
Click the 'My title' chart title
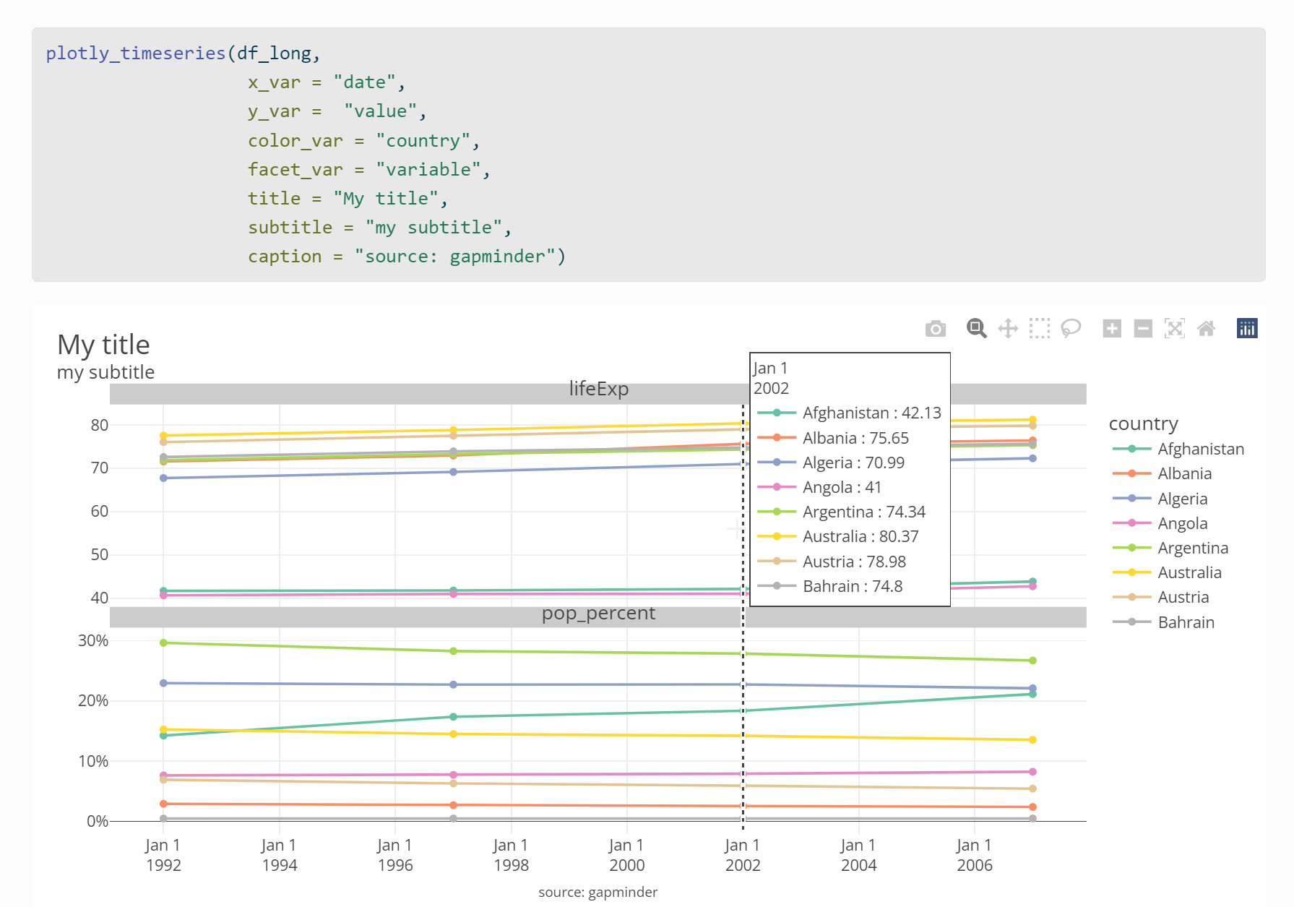[103, 345]
